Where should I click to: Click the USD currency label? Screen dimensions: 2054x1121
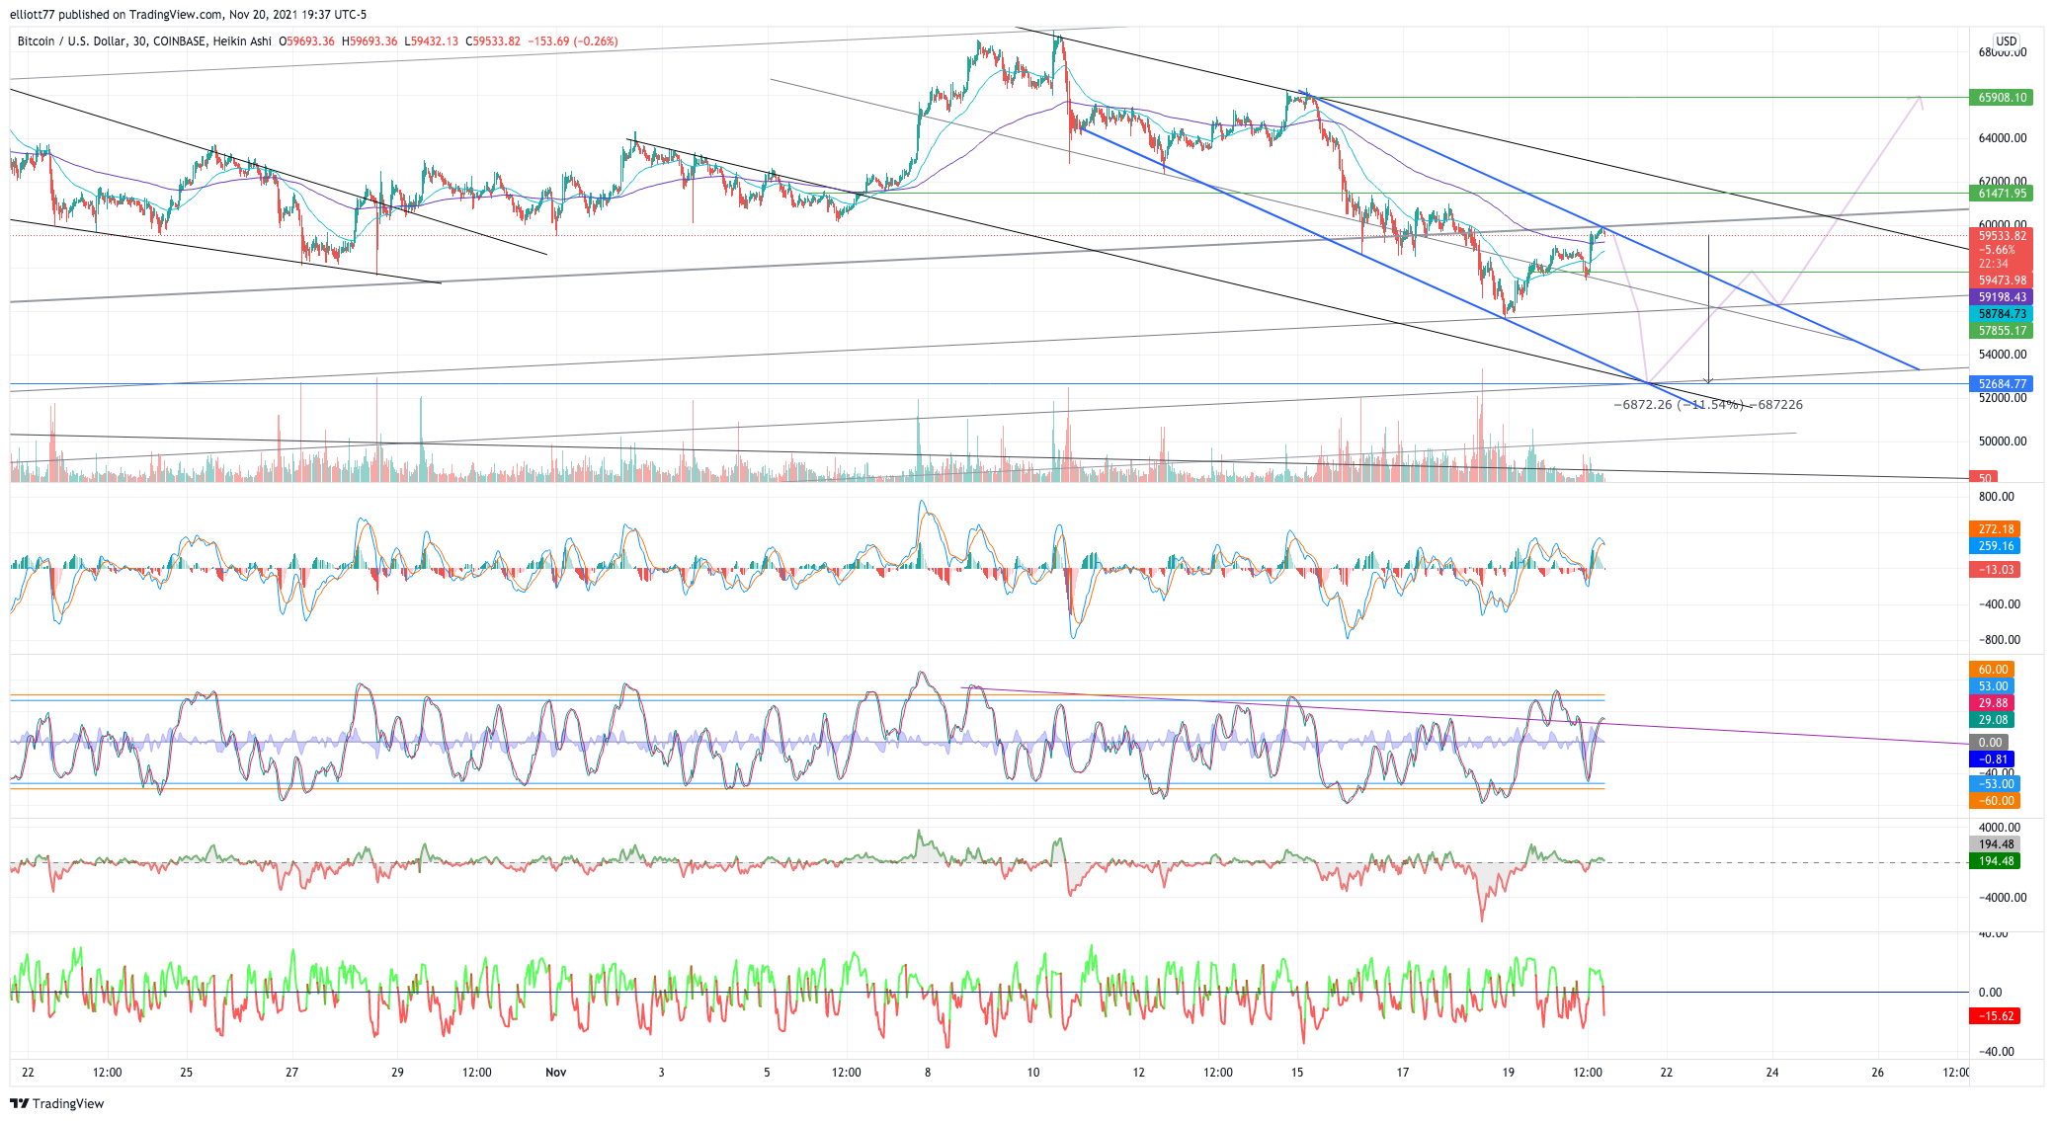point(2006,41)
